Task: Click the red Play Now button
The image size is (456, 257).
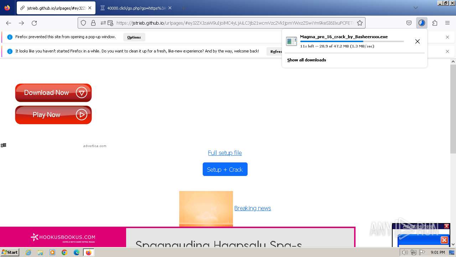Action: point(53,115)
